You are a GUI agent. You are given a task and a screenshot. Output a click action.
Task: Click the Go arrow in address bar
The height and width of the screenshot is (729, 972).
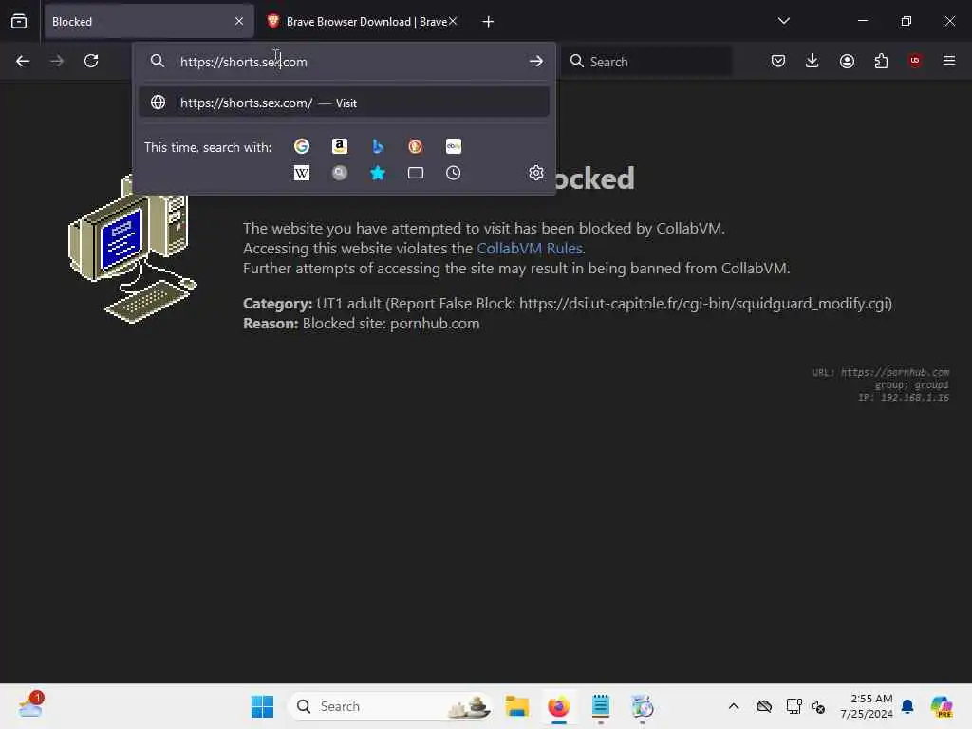point(536,61)
